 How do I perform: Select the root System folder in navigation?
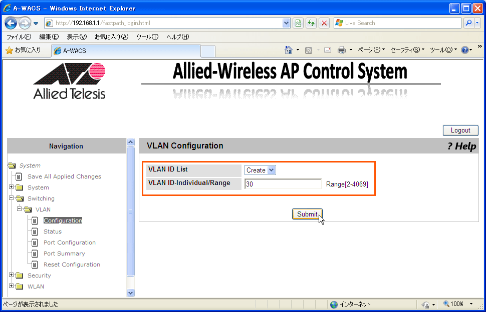pos(30,165)
